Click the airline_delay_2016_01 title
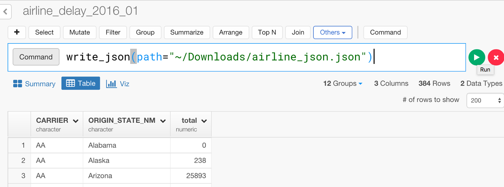The height and width of the screenshot is (187, 504). point(80,11)
